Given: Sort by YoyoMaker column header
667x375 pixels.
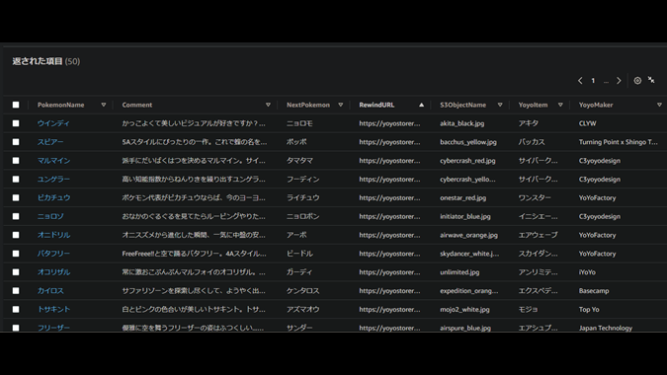Looking at the screenshot, I should click(x=596, y=105).
